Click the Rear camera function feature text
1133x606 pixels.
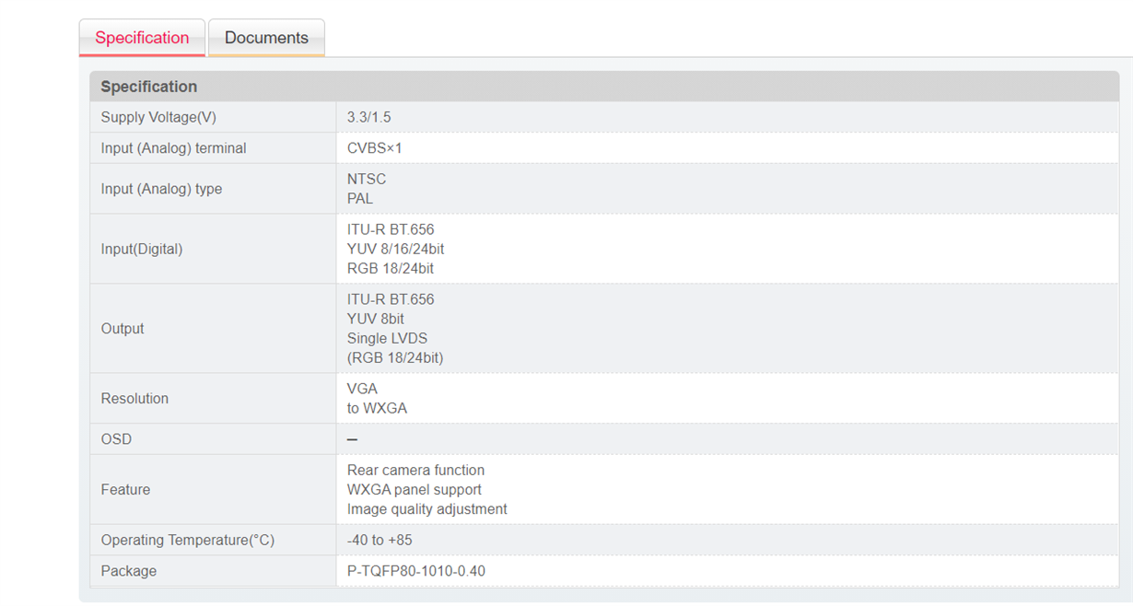(x=415, y=470)
